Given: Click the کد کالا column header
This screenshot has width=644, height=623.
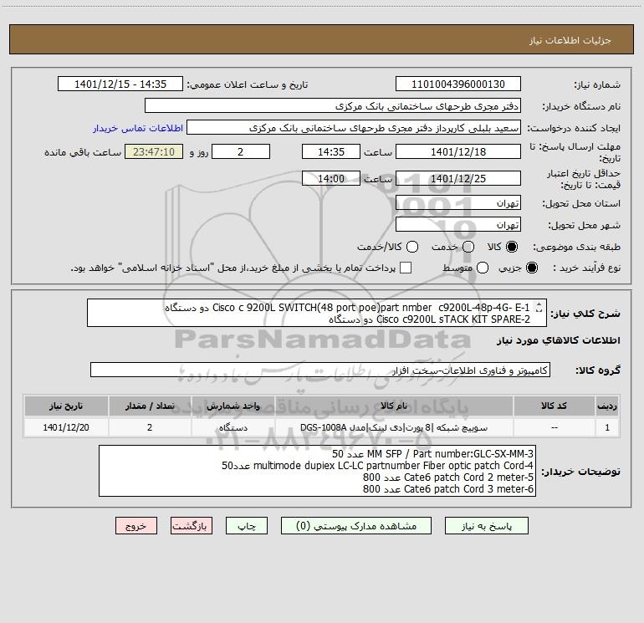Looking at the screenshot, I should click(554, 406).
